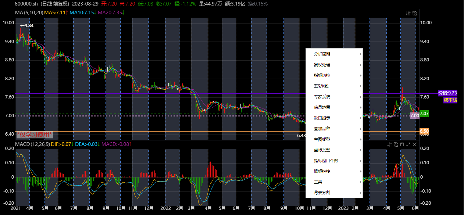Click the indicator switch icon in MACD toolbar

coord(396,144)
